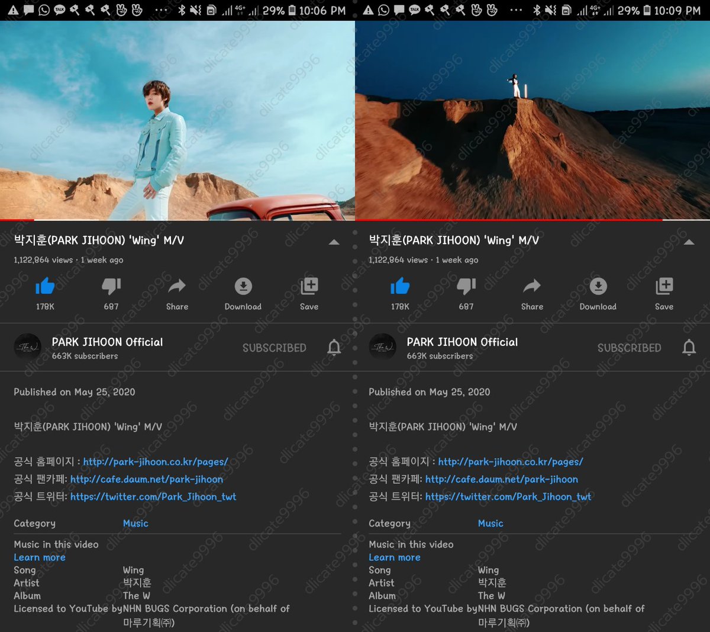Tap the dislike icon in left screenshot
This screenshot has height=632, width=710.
(111, 287)
